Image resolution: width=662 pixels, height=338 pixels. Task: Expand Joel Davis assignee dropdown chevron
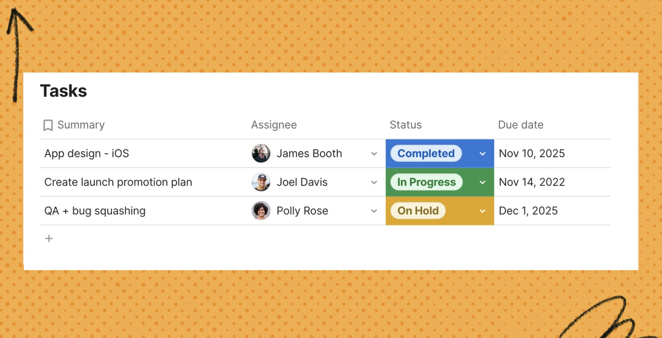point(374,182)
